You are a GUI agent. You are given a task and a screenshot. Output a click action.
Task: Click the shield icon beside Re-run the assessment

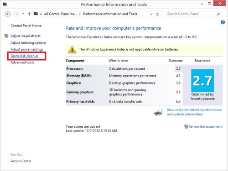pyautogui.click(x=186, y=126)
